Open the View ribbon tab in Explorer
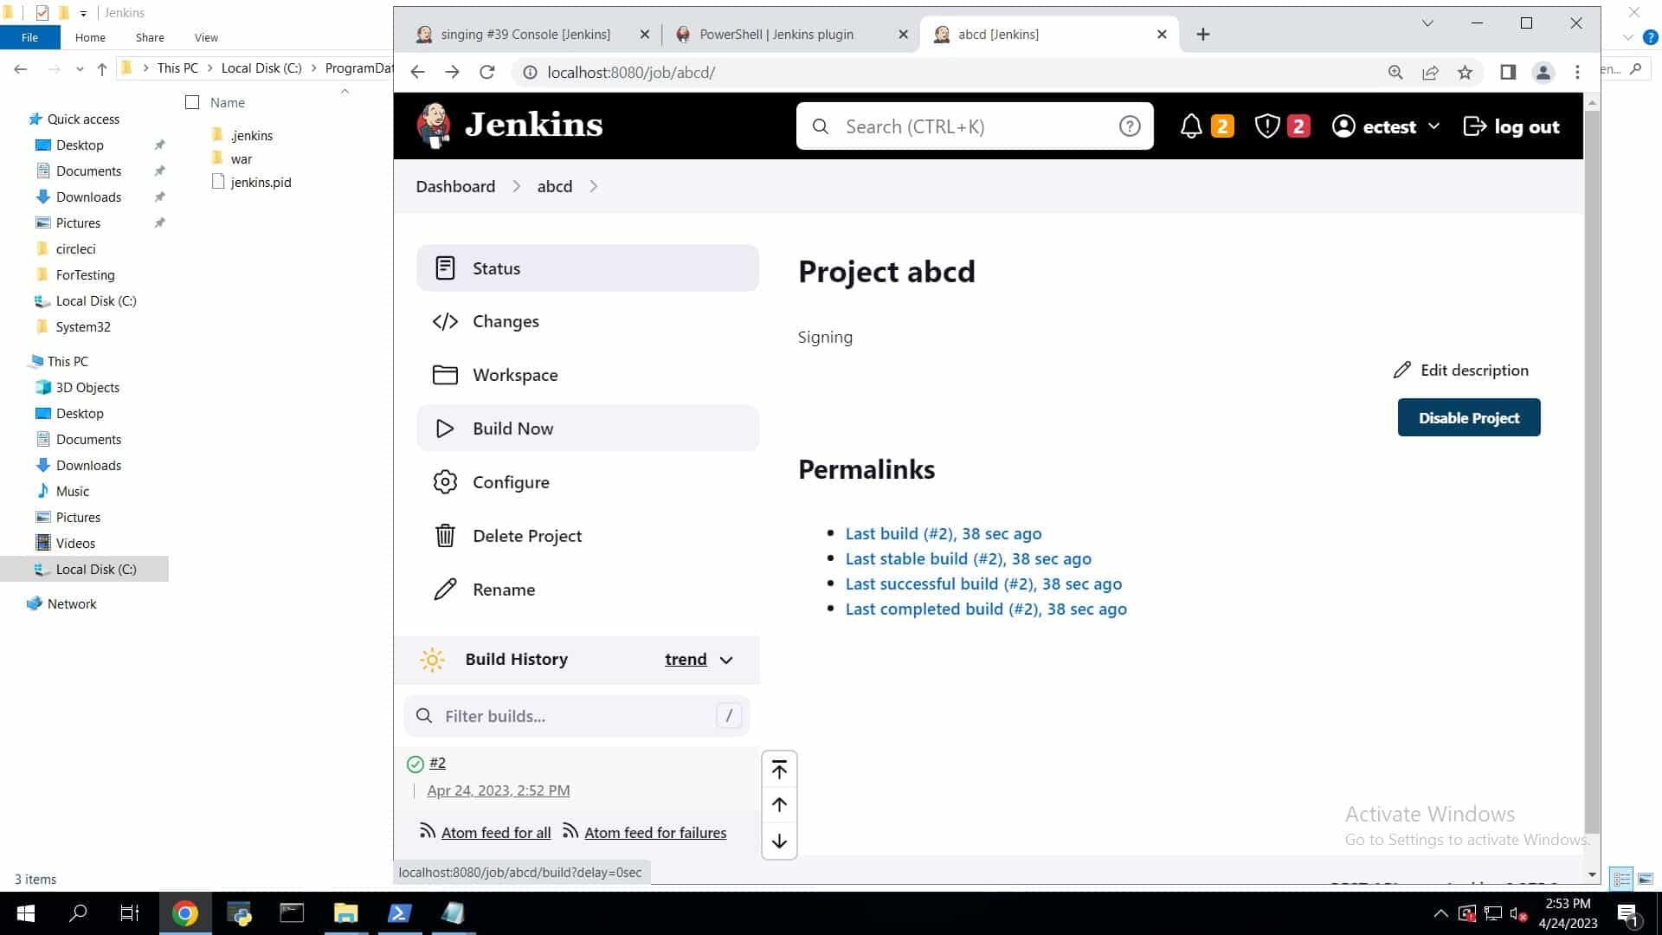 206,37
